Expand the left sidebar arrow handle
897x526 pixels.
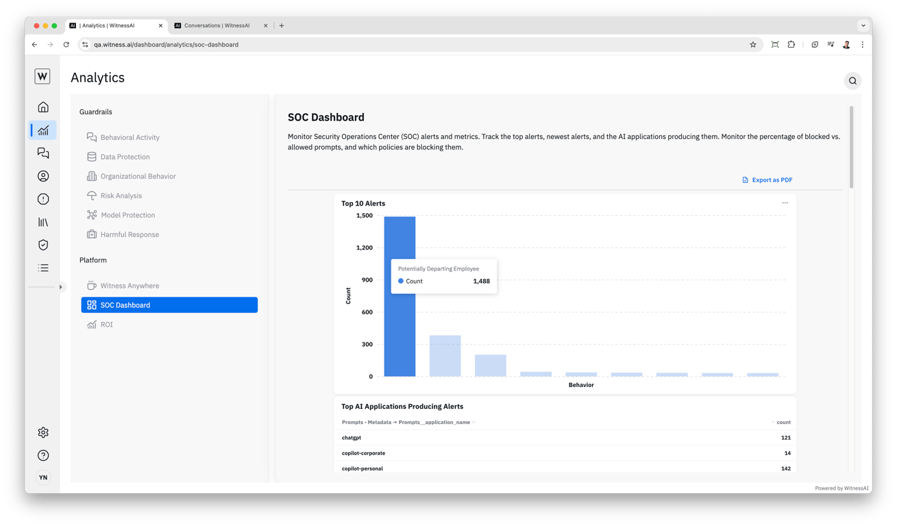point(61,287)
